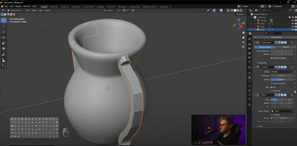Hide the Light object with its eye icon
This screenshot has height=146, width=297.
tap(293, 27)
